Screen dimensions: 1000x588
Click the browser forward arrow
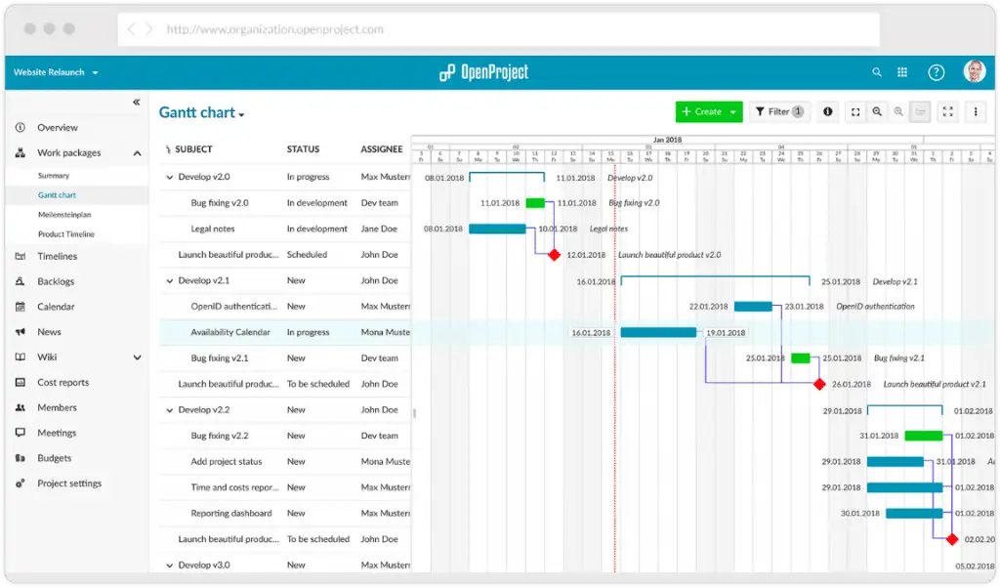pyautogui.click(x=148, y=29)
